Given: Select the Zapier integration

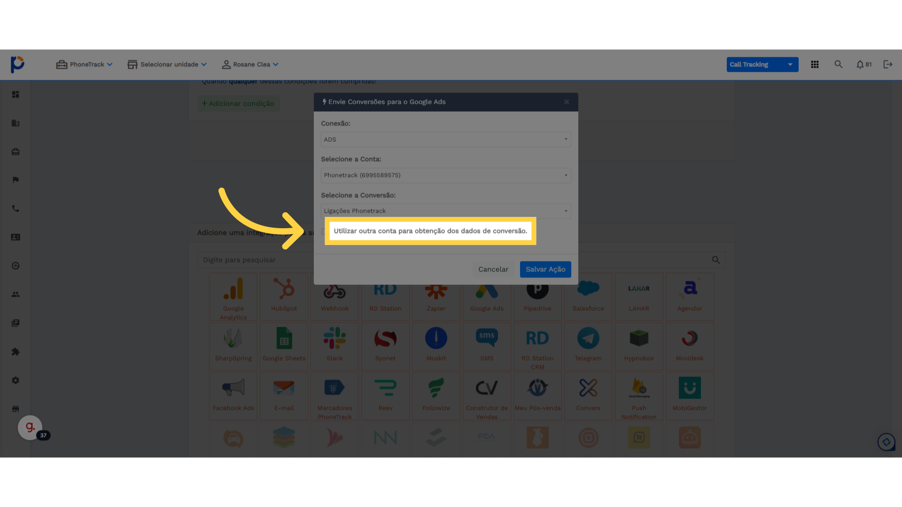Looking at the screenshot, I should pos(436,297).
